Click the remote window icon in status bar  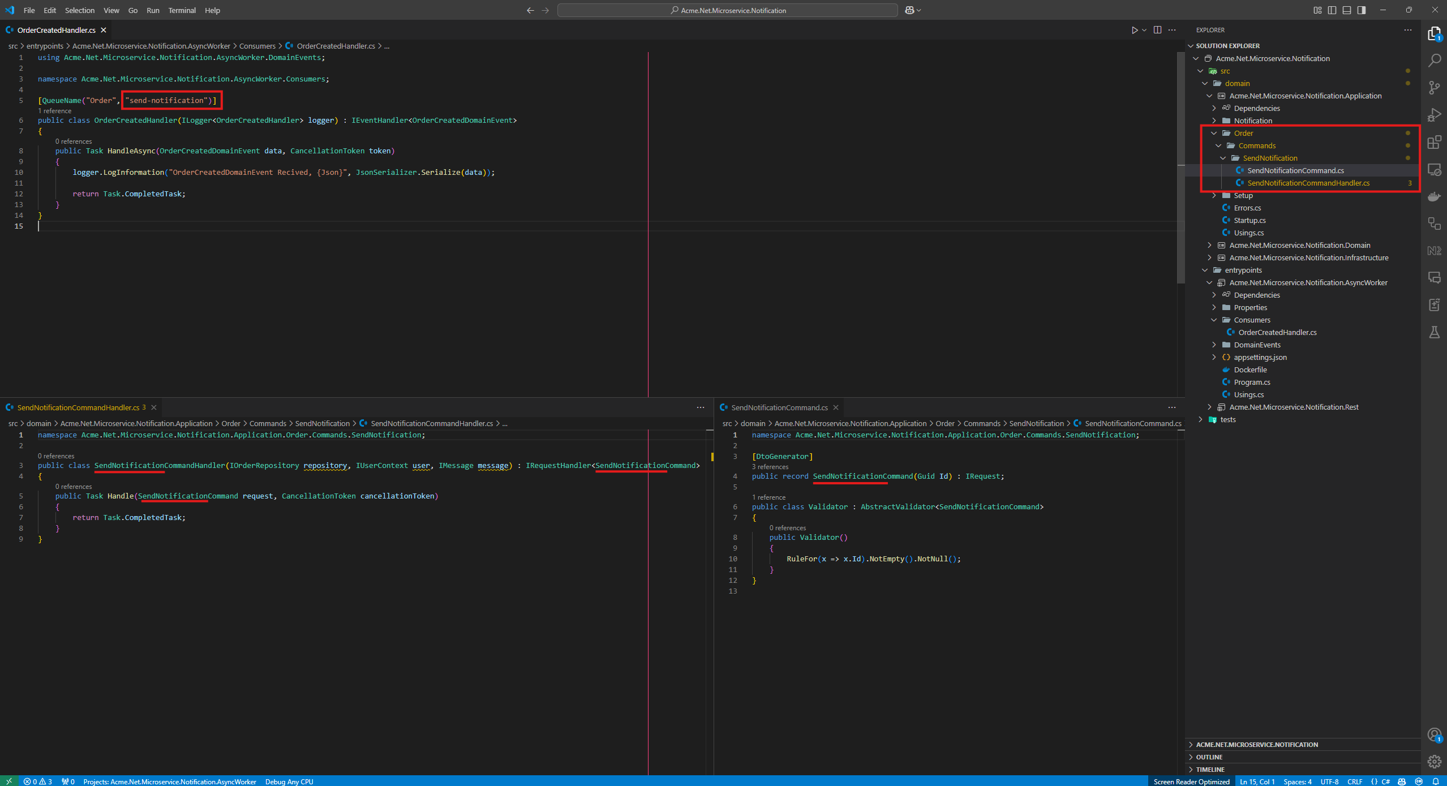pyautogui.click(x=9, y=781)
